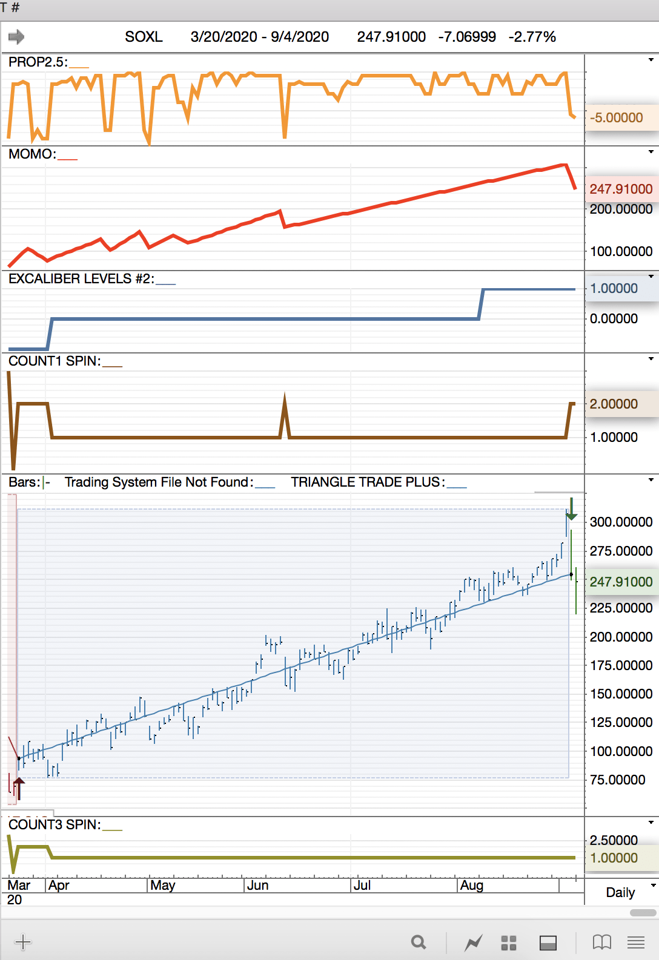Open the COUNT1 SPIN panel dropdown arrow
The height and width of the screenshot is (960, 659).
click(x=651, y=358)
